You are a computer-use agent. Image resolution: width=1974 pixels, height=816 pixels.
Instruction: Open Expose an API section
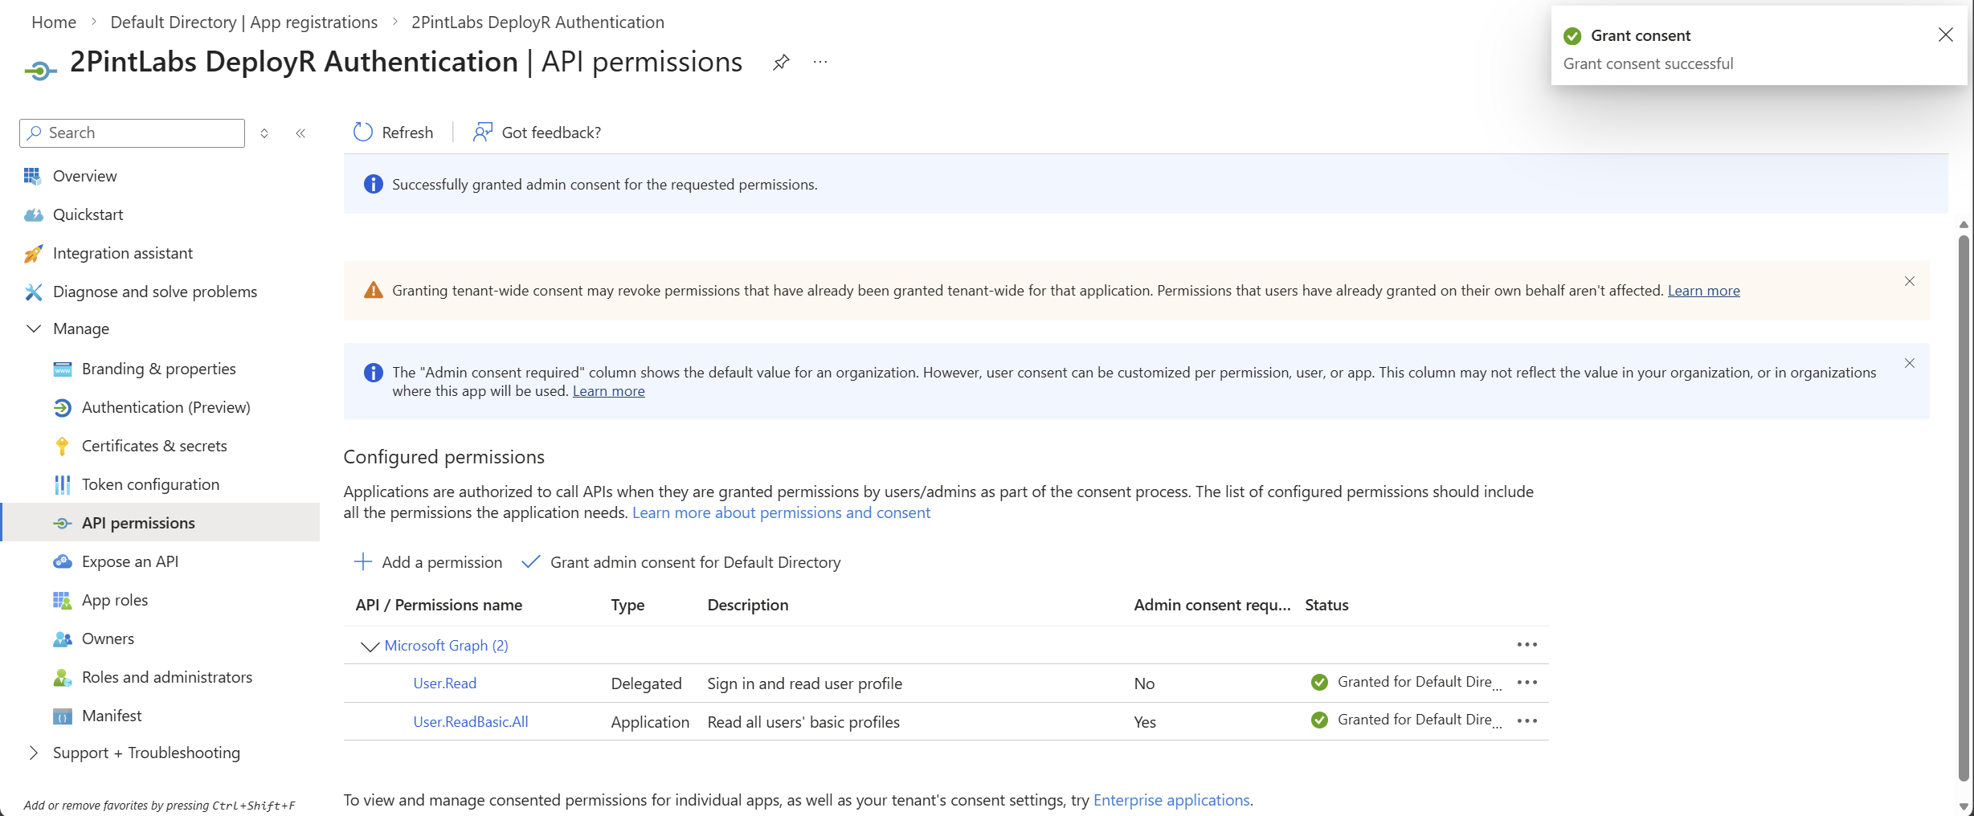(130, 561)
